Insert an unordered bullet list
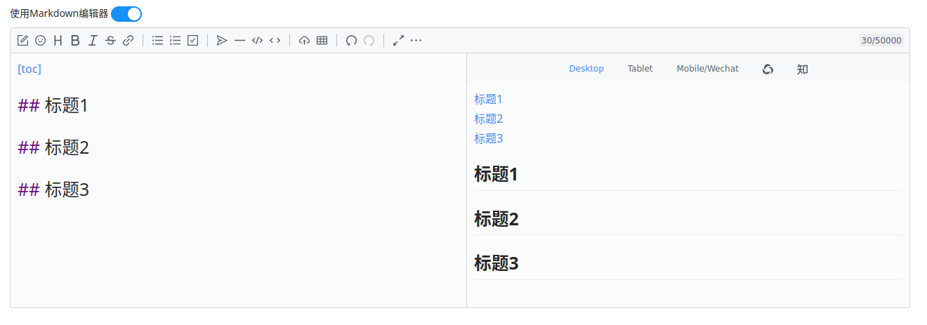Viewport: 927px width, 325px height. [158, 41]
